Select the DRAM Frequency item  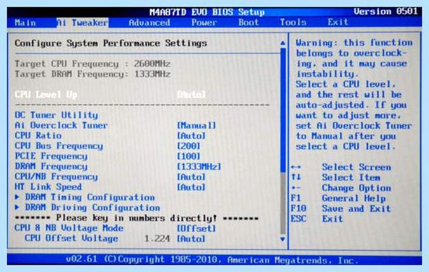tap(51, 166)
